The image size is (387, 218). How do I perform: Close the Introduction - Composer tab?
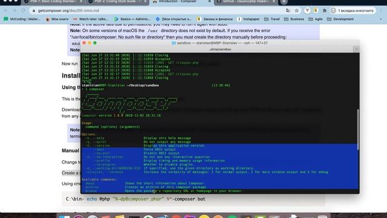coord(210,1)
